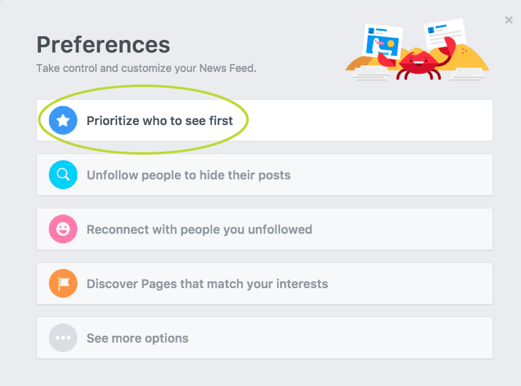Click the blue star icon
This screenshot has width=521, height=386.
[63, 120]
